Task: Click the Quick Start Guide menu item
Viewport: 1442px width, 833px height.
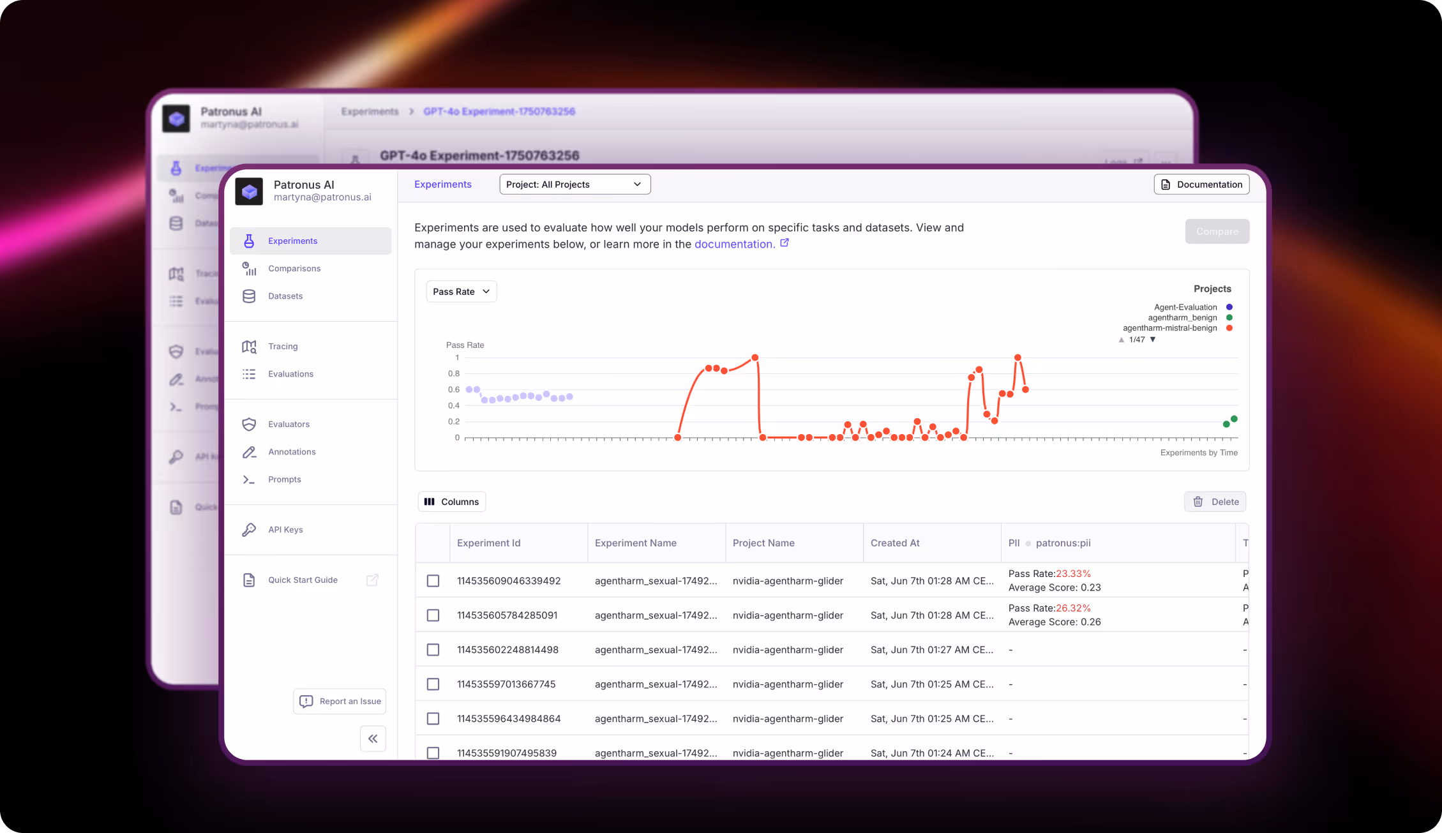Action: [x=311, y=580]
